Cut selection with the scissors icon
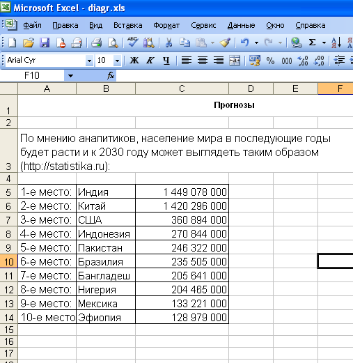The image size is (353, 363). pyautogui.click(x=168, y=43)
